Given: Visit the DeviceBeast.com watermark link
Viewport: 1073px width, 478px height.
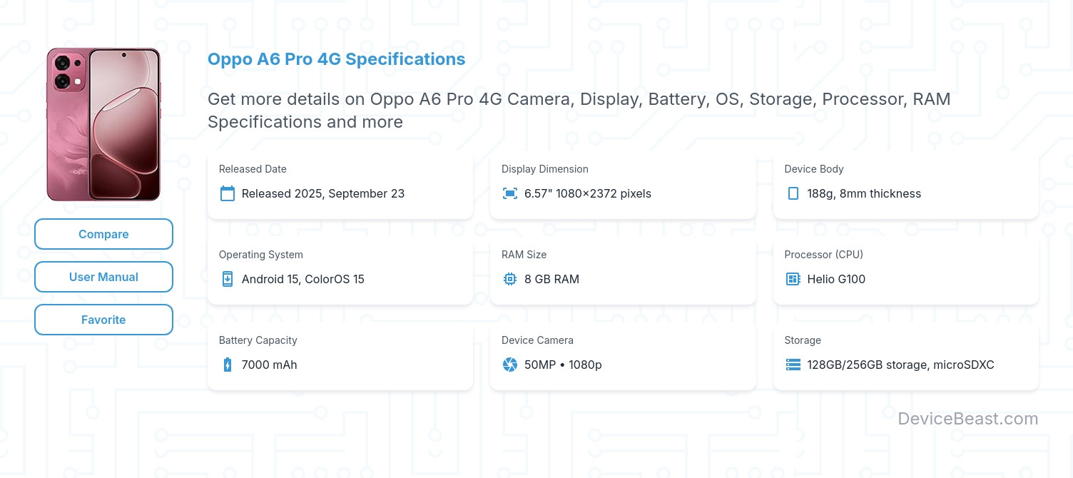Looking at the screenshot, I should coord(969,419).
